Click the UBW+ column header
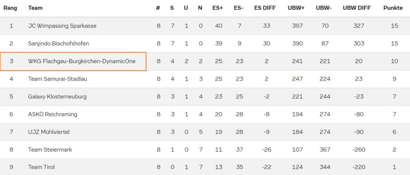Image resolution: width=410 pixels, height=175 pixels. click(296, 8)
